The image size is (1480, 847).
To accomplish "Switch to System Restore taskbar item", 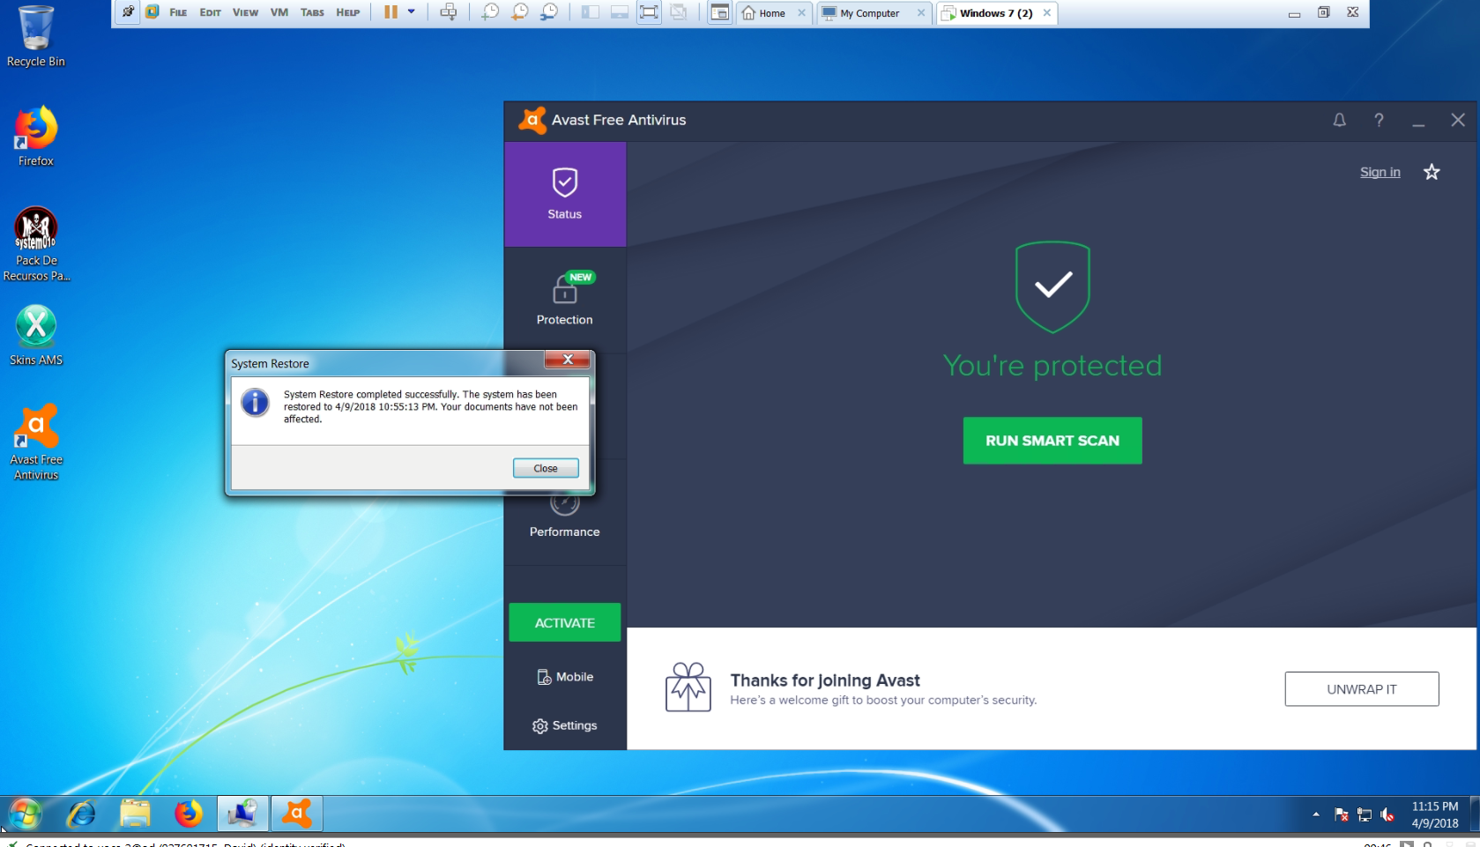I will [242, 814].
